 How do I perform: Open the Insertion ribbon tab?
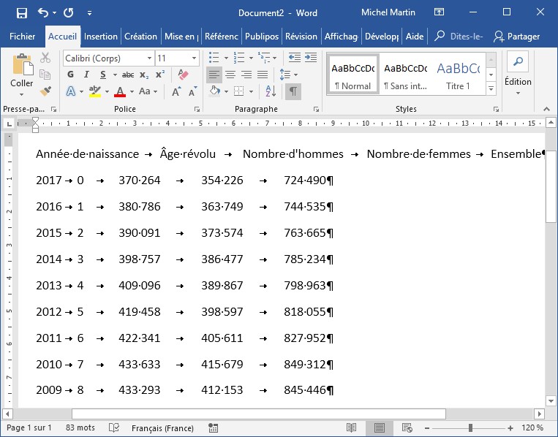(x=100, y=37)
